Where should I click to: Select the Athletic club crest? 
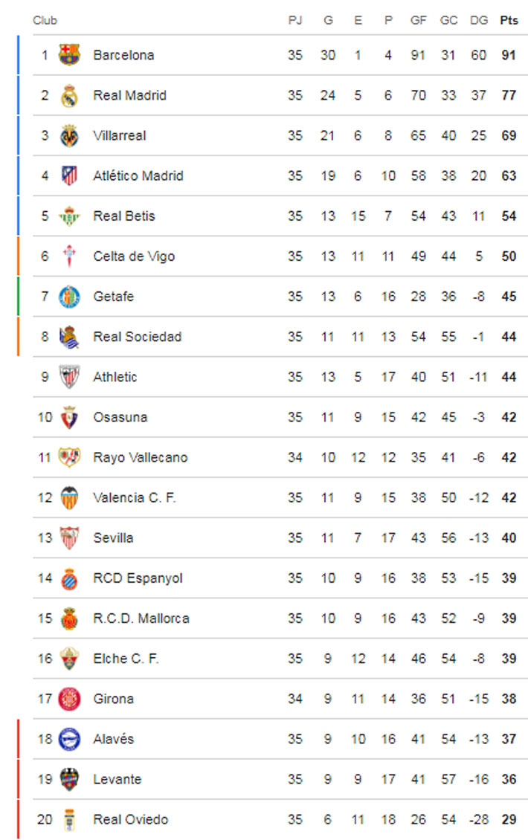tap(69, 377)
